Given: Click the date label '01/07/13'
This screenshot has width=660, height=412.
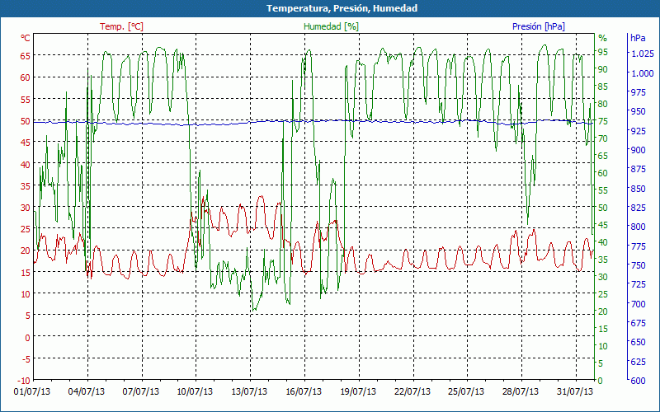Looking at the screenshot, I should [x=32, y=392].
